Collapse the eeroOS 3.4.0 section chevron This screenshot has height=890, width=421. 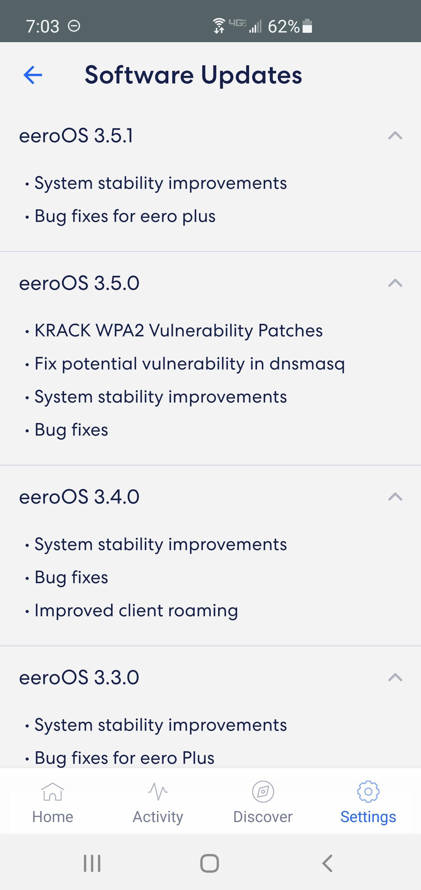coord(395,497)
